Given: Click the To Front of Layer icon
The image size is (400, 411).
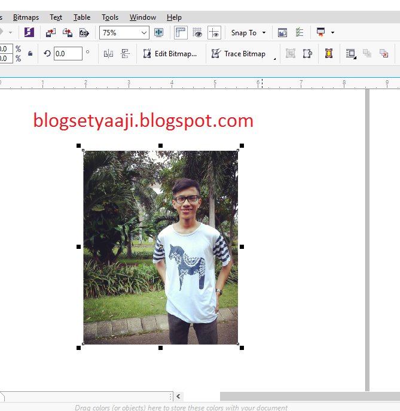Looking at the screenshot, I should pos(367,53).
